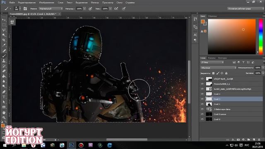Open the layer filter Вид dropdown
The width and height of the screenshot is (265, 149).
click(x=212, y=62)
